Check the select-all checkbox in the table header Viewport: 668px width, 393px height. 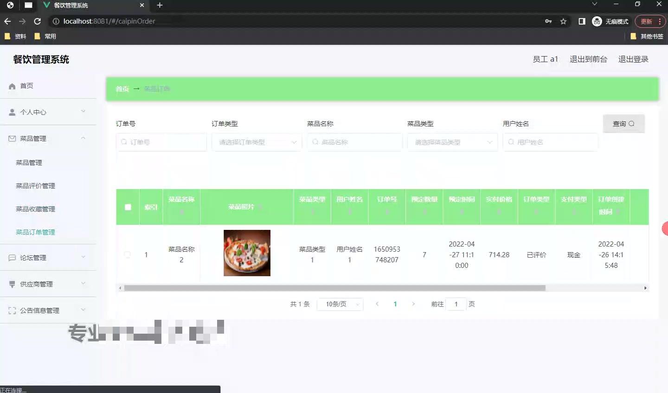[128, 207]
